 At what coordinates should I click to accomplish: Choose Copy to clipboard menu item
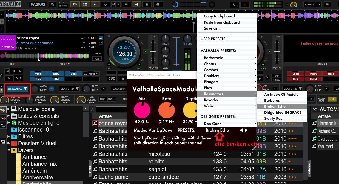tap(227, 16)
